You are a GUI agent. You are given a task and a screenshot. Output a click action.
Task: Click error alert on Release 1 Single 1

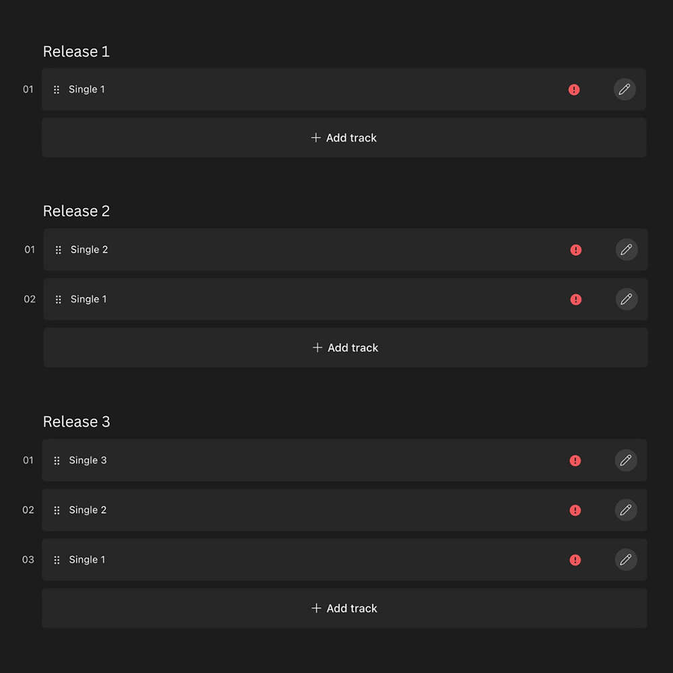click(574, 90)
